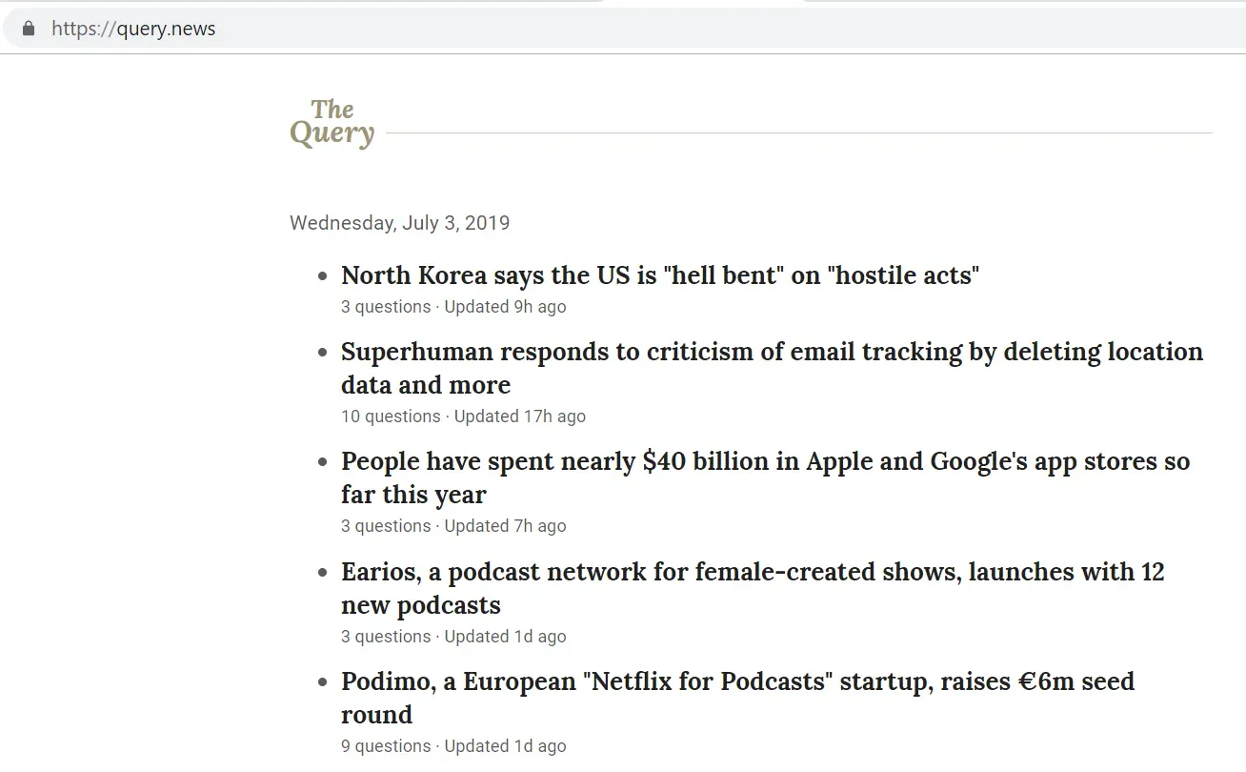Click The Query logo
The height and width of the screenshot is (772, 1246).
(x=332, y=124)
